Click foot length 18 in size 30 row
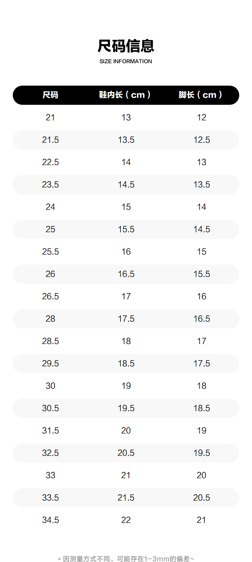Viewport: 252px width, 562px height. 202,386
